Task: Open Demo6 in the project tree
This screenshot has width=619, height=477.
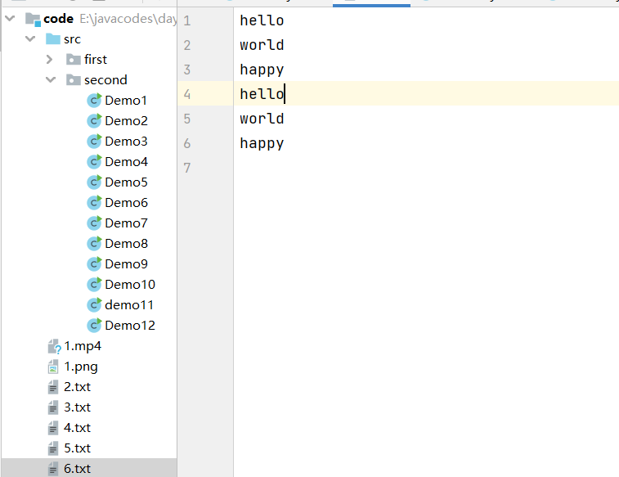Action: [x=126, y=203]
